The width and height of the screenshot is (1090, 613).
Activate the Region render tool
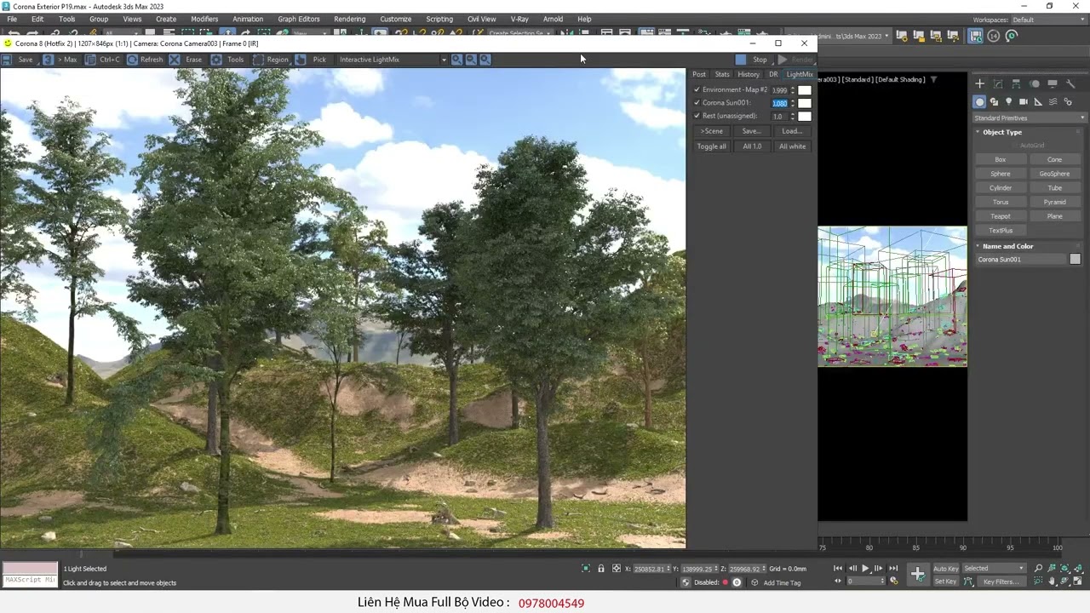tap(271, 60)
